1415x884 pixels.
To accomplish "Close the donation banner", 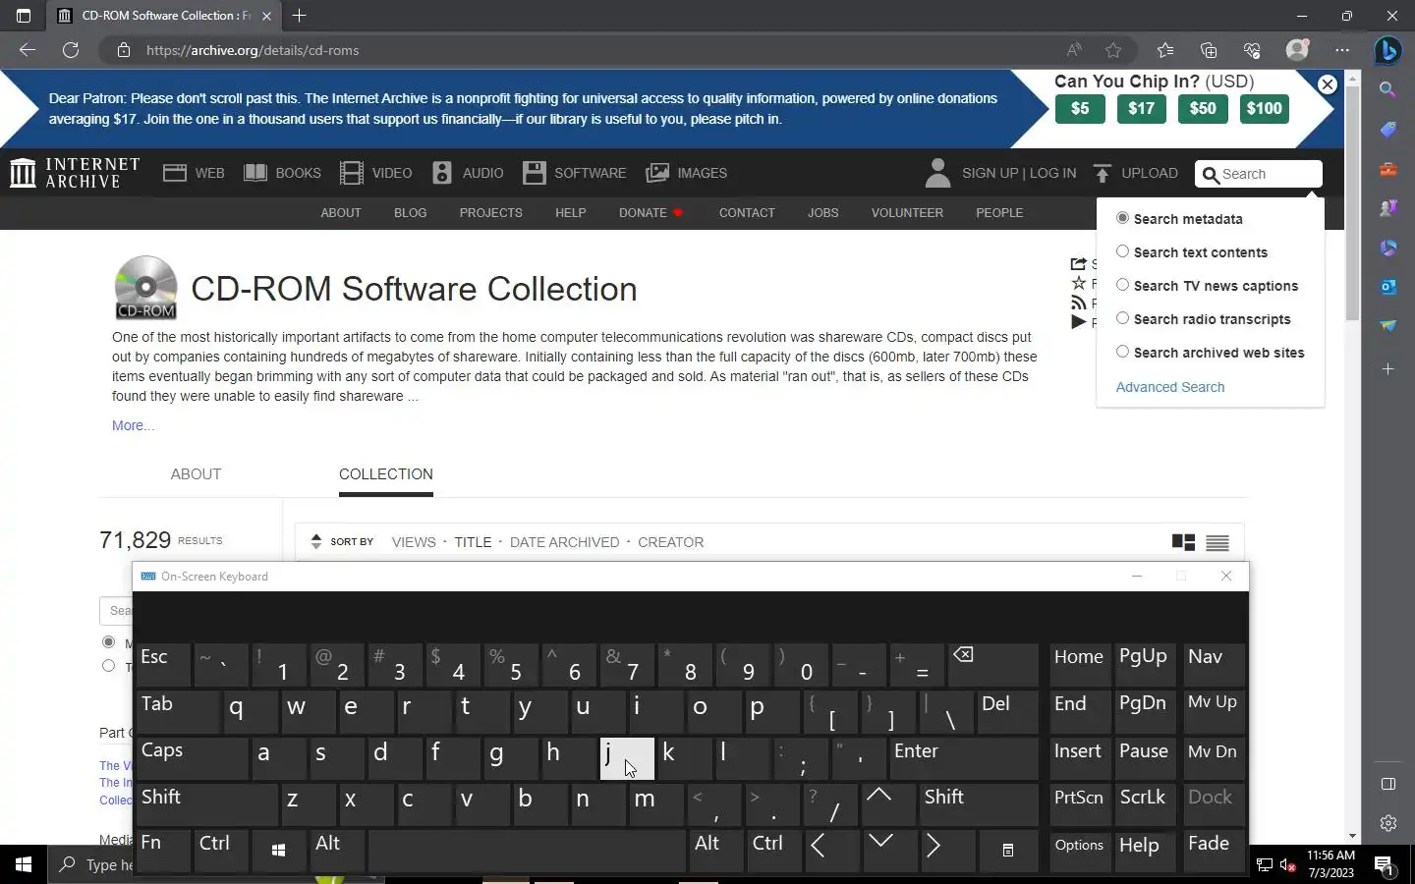I will click(1328, 84).
